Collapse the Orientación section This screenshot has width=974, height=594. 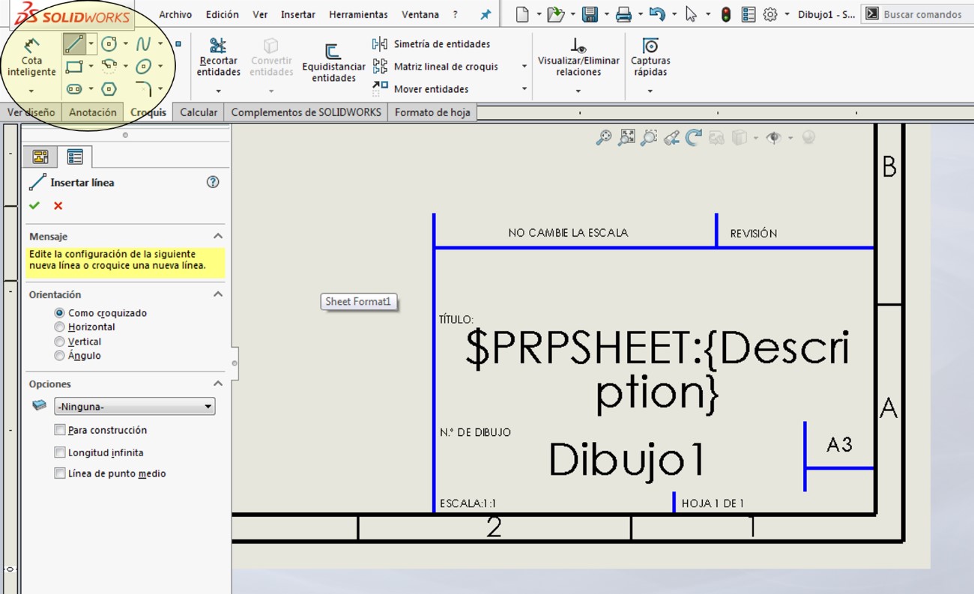(218, 294)
